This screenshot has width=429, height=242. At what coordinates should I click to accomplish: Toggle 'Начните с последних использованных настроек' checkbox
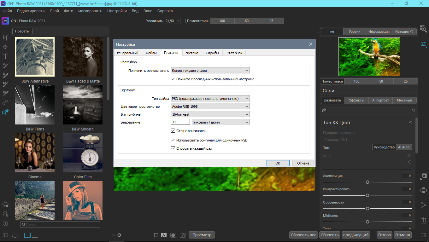[173, 79]
